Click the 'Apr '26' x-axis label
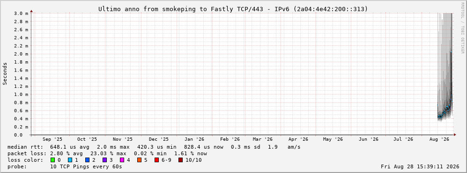467x173 pixels. [x=298, y=139]
